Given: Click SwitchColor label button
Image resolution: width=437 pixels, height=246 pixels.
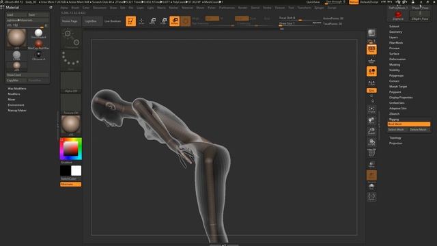Looking at the screenshot, I should coord(71,179).
